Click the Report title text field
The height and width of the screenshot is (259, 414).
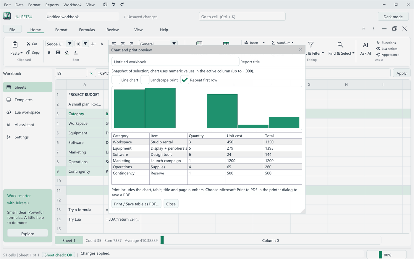175,62
